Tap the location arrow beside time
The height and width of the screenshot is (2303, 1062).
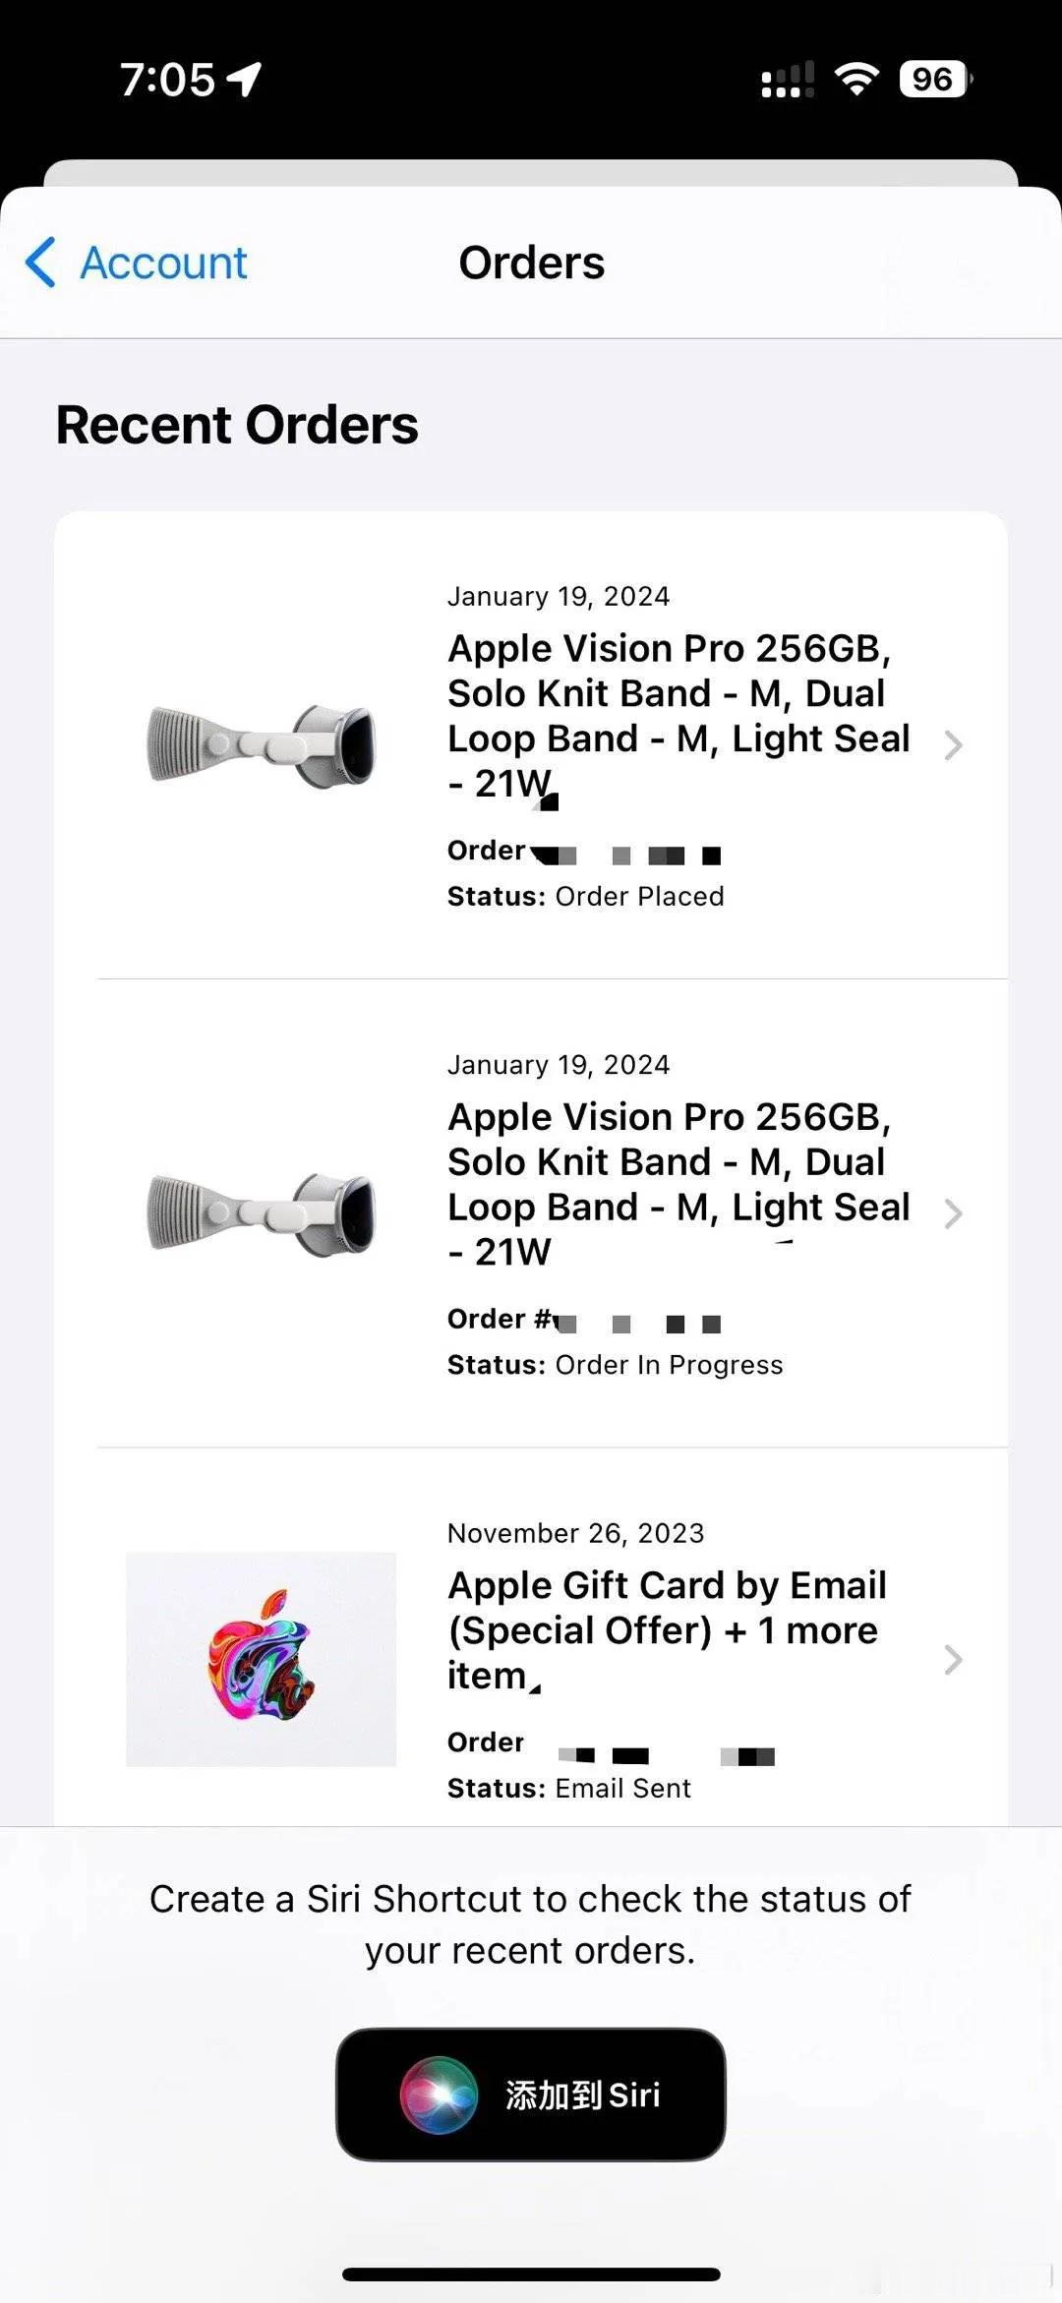244,80
